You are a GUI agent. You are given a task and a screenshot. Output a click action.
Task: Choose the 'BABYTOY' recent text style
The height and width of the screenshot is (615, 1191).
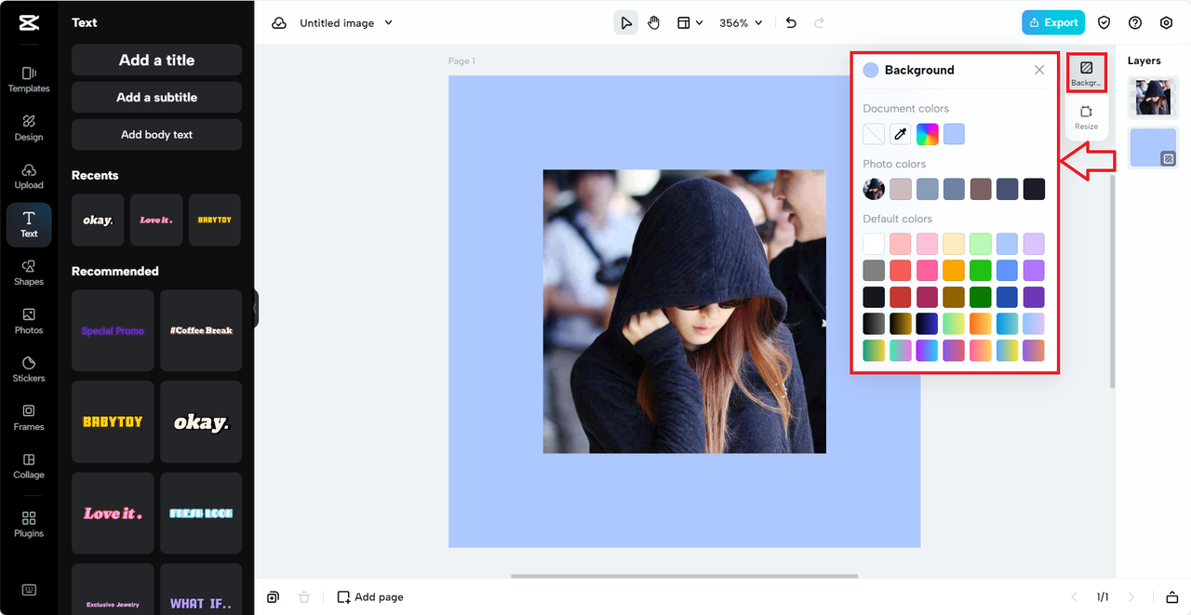[x=215, y=220]
